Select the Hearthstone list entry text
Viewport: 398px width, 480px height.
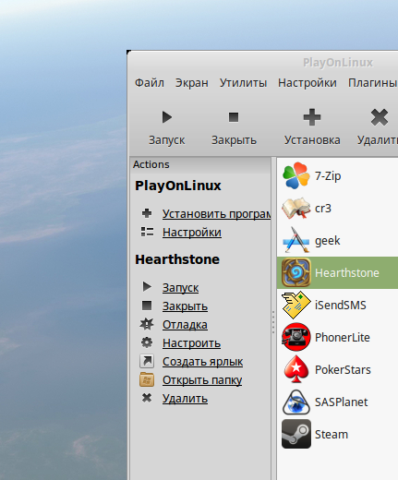click(347, 273)
